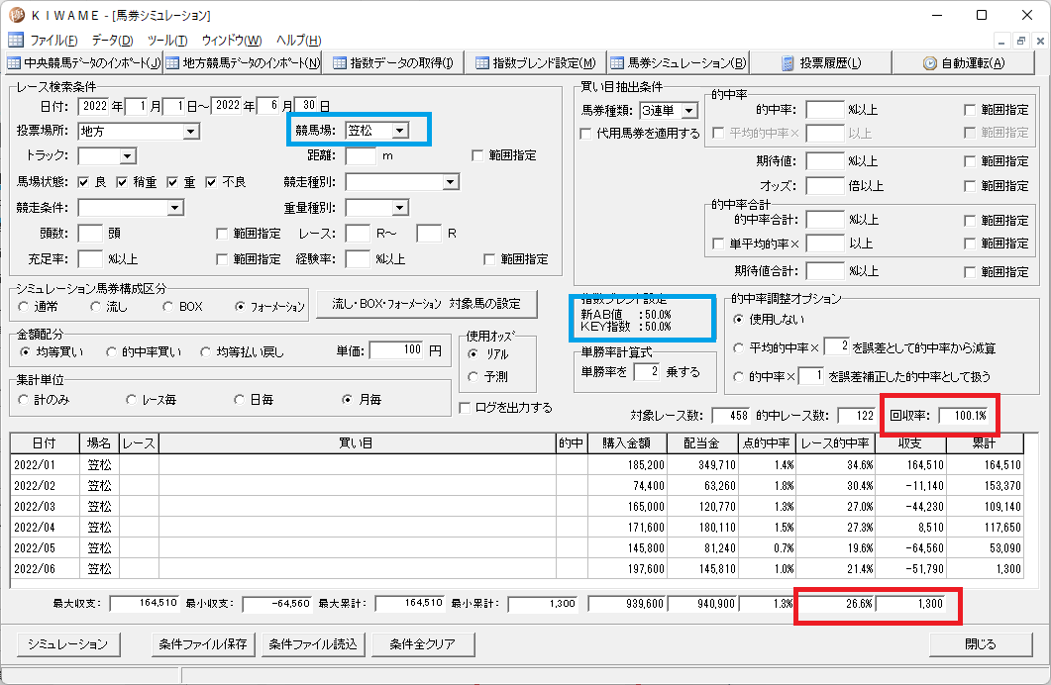Open the 競走条件 dropdown

pyautogui.click(x=175, y=208)
